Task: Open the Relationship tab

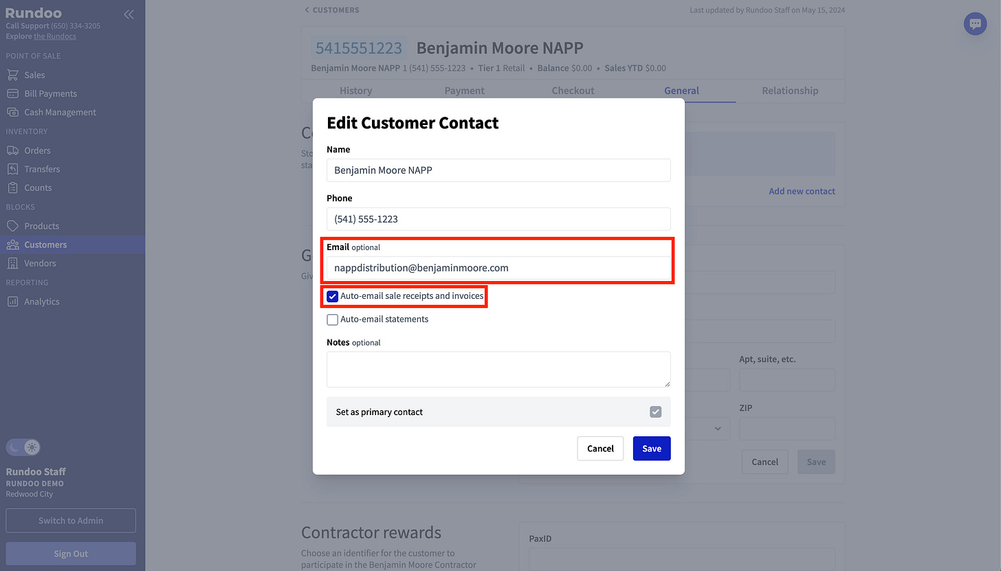Action: (x=790, y=91)
